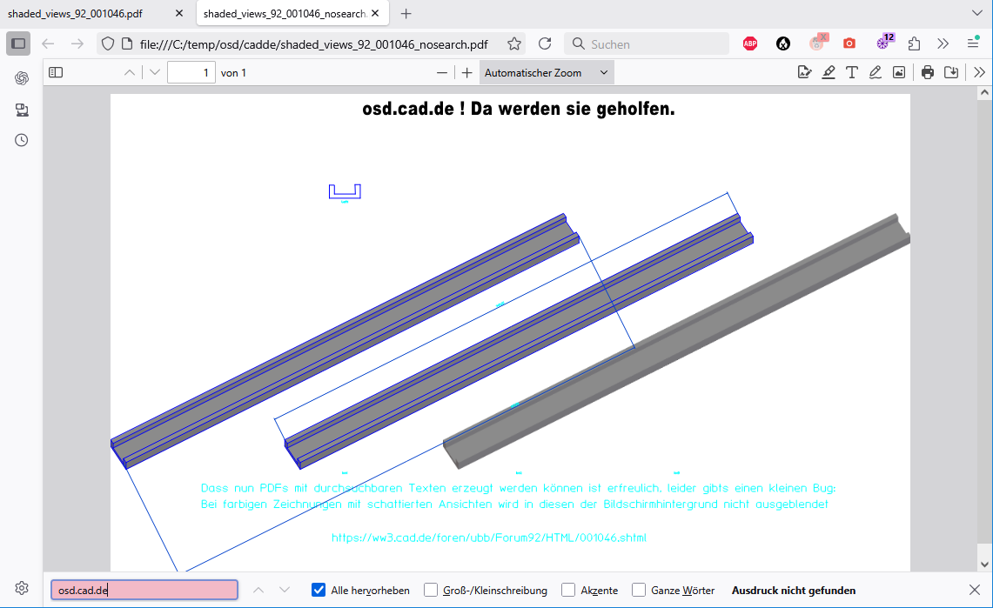Bookmark this page with the star
Viewport: 993px width, 608px height.
coord(514,43)
